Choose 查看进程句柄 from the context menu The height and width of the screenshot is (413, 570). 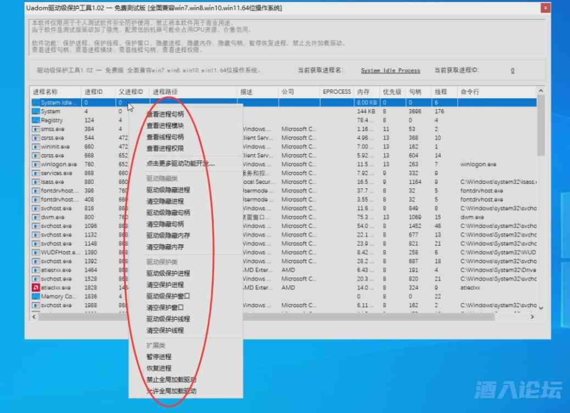[165, 114]
